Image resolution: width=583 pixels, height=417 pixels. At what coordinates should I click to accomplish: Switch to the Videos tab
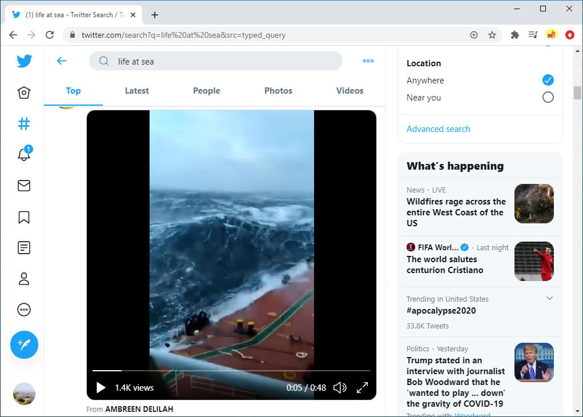click(x=349, y=90)
